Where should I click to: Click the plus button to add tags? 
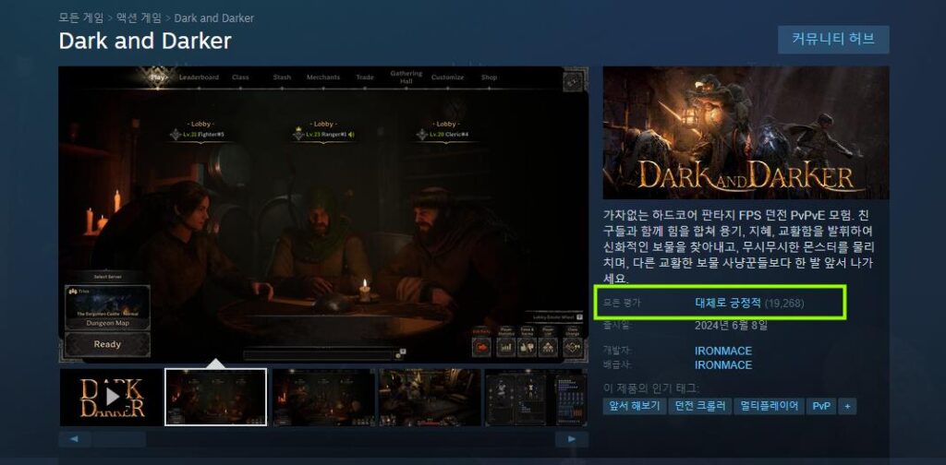tap(847, 406)
